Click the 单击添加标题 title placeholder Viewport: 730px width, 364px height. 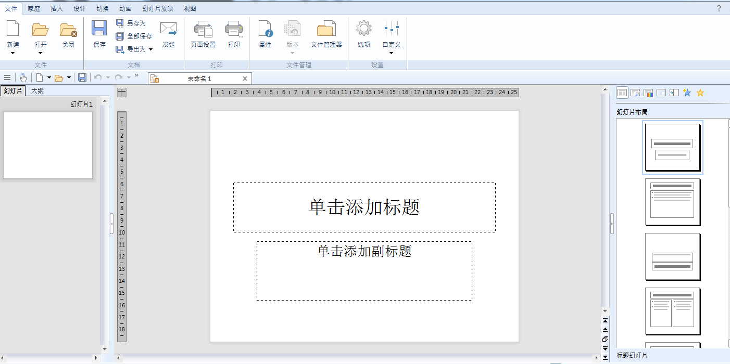click(x=364, y=207)
